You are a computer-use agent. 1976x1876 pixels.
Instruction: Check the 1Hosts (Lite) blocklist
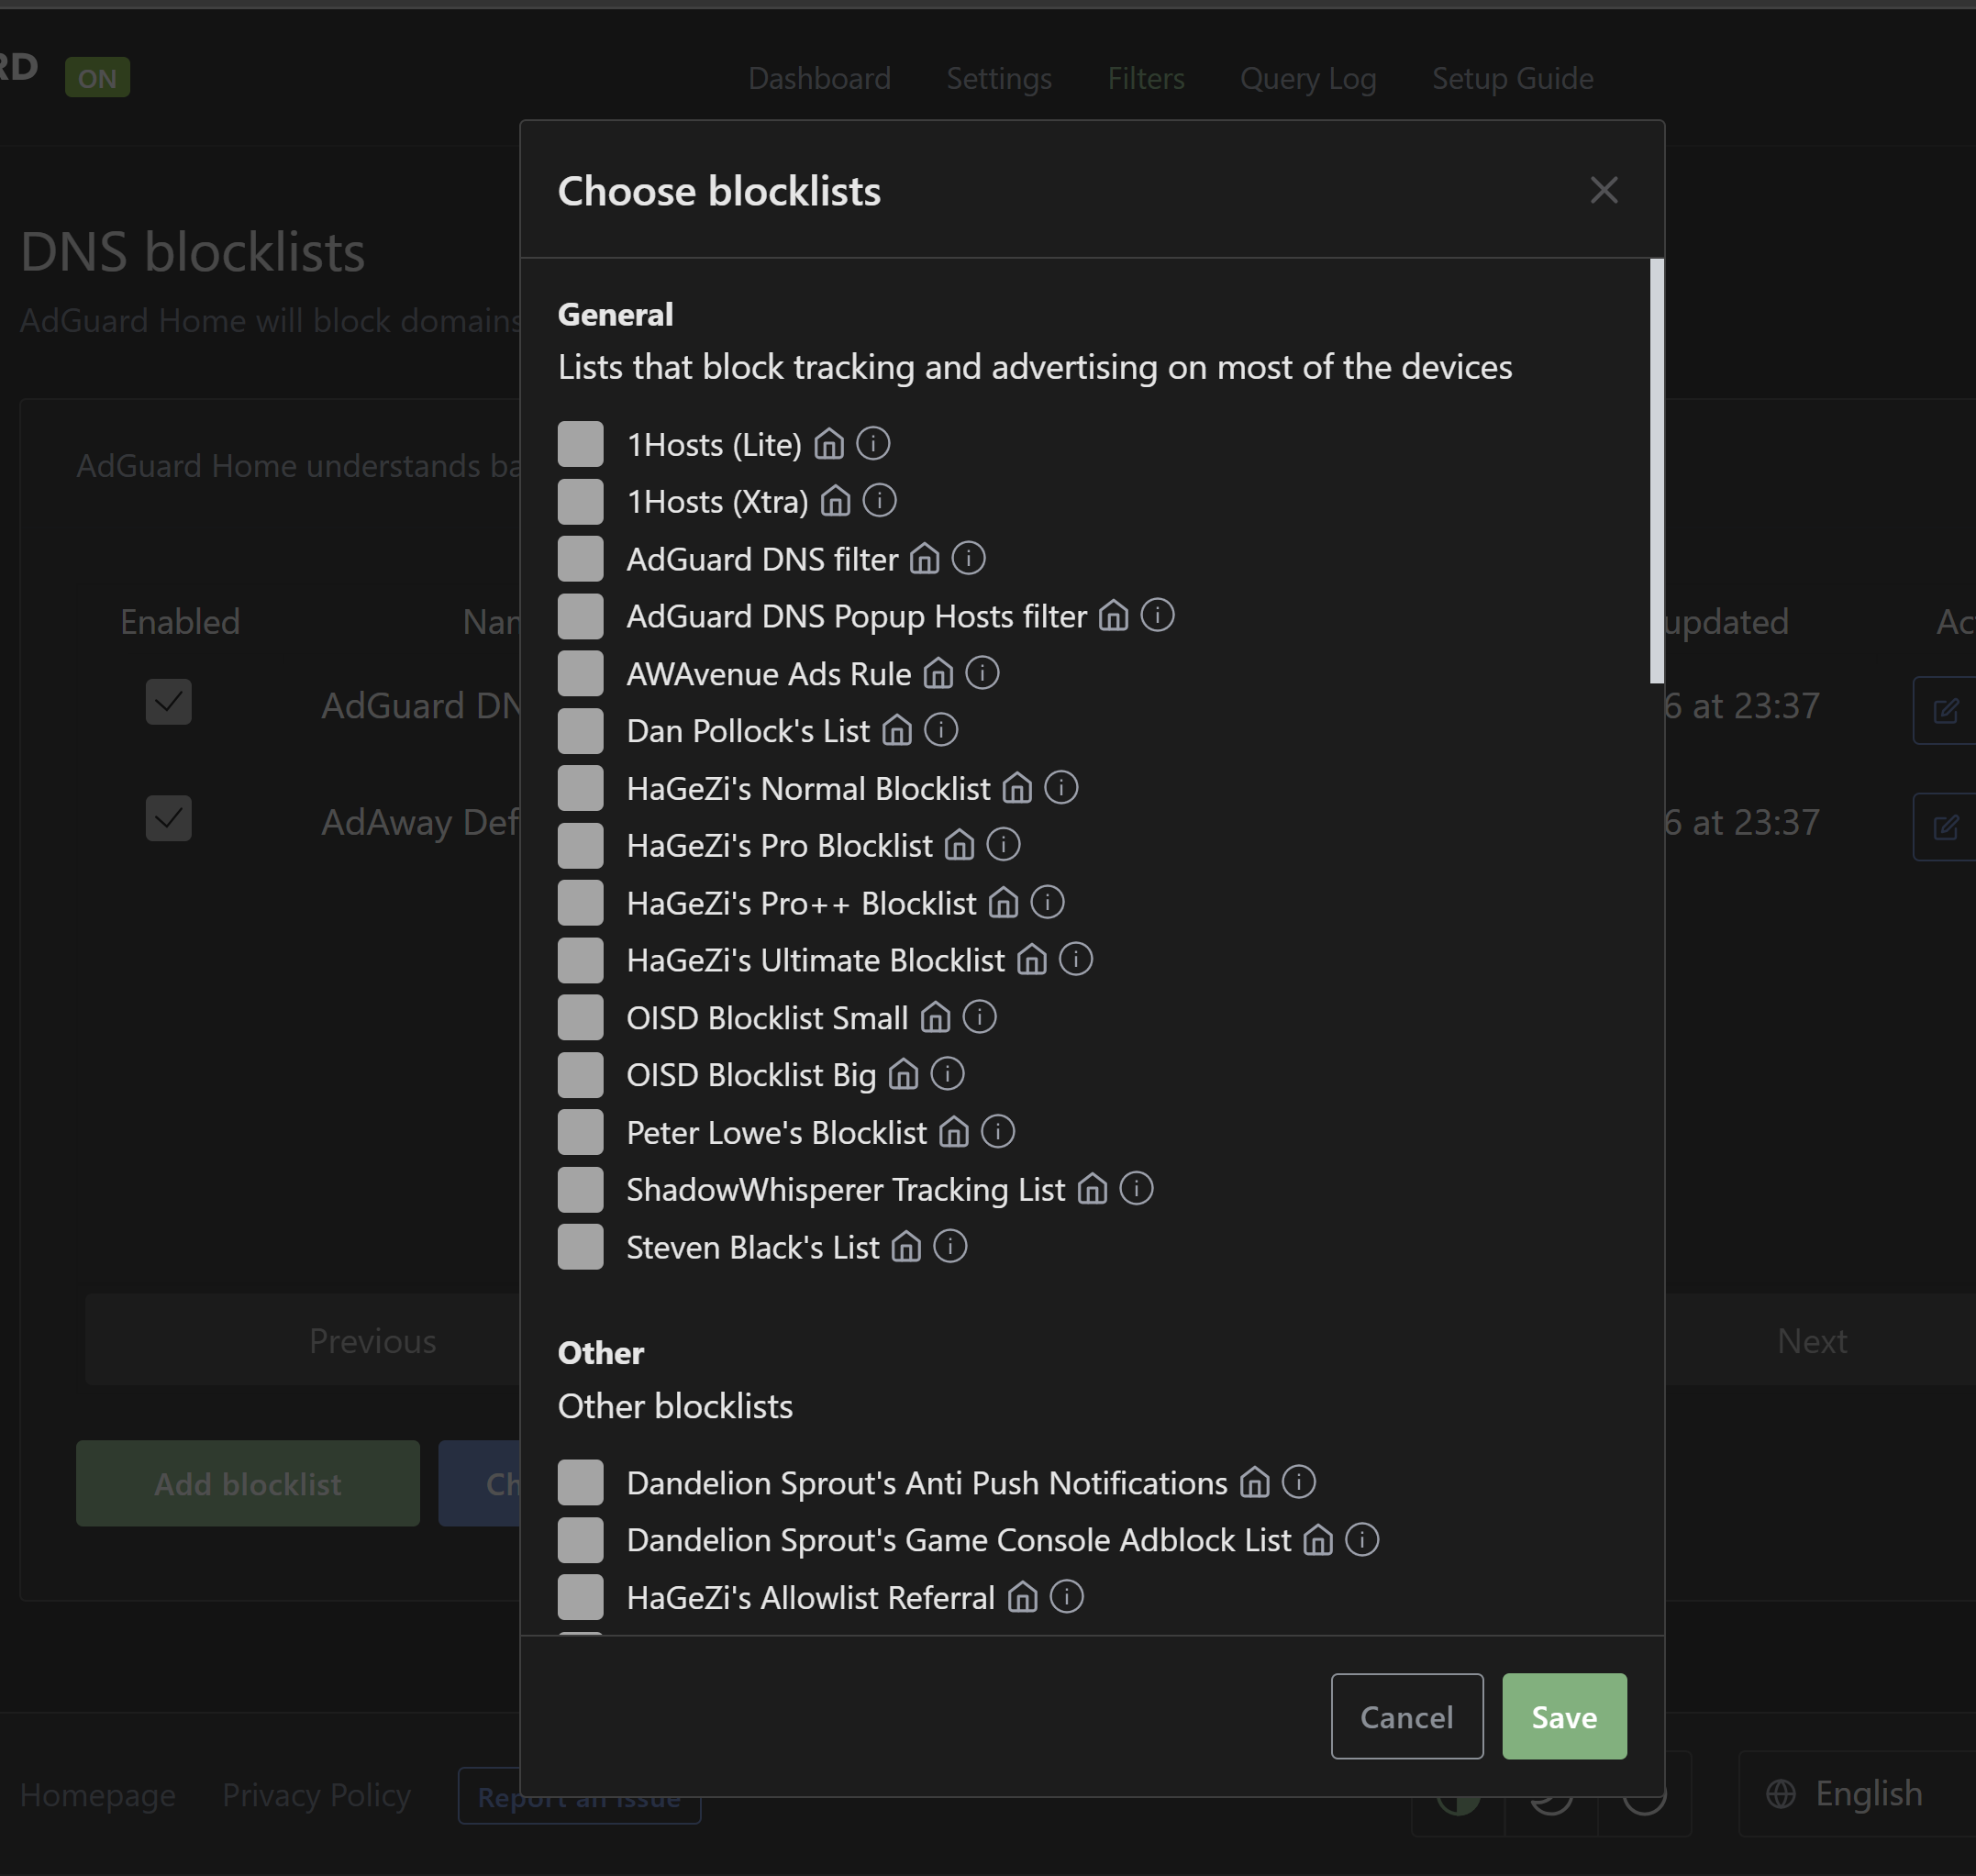click(581, 444)
